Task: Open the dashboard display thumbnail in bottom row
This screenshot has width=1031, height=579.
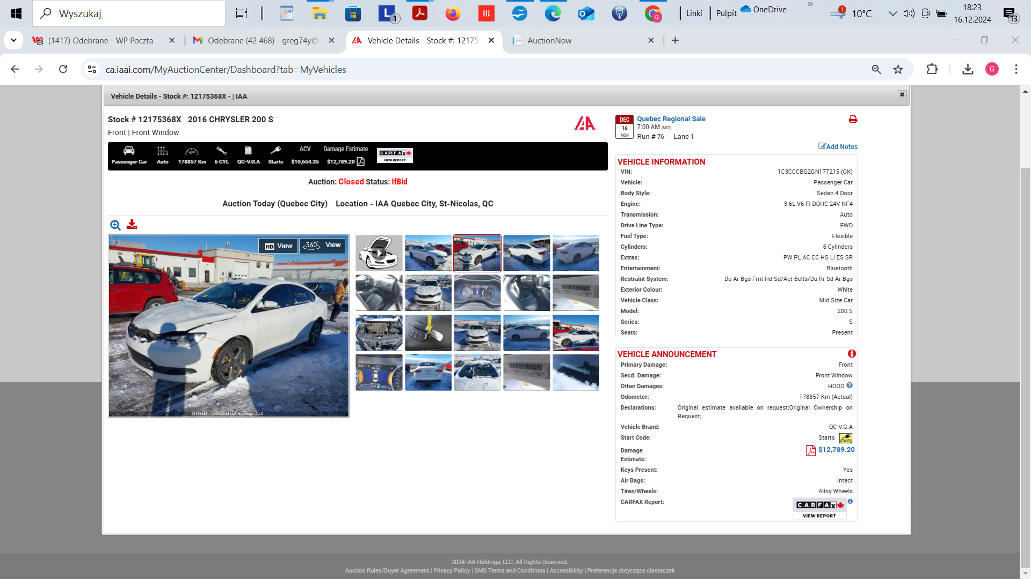Action: (x=379, y=372)
